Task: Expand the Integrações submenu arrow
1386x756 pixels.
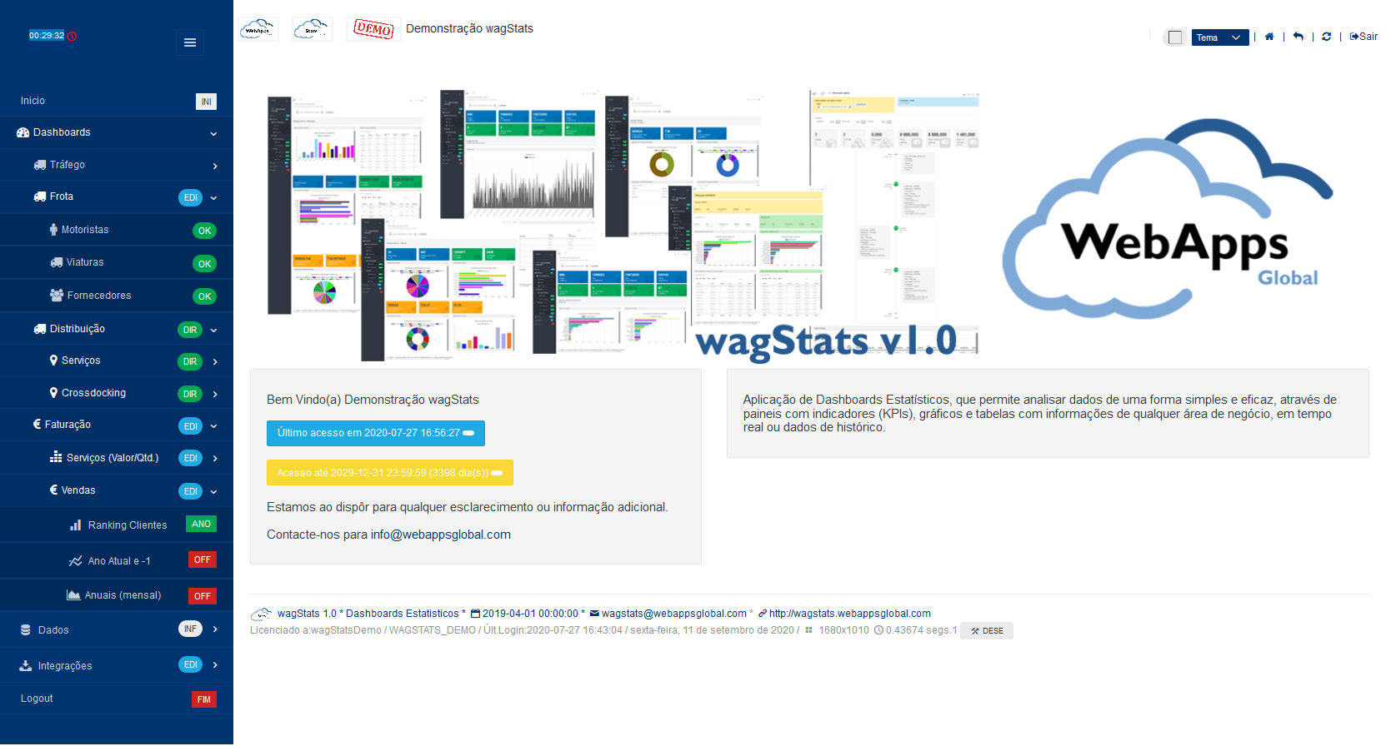Action: [x=215, y=665]
